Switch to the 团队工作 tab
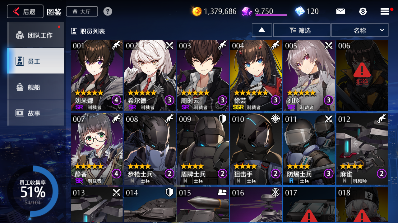Screen dimensions: 398x223 [x=35, y=35]
